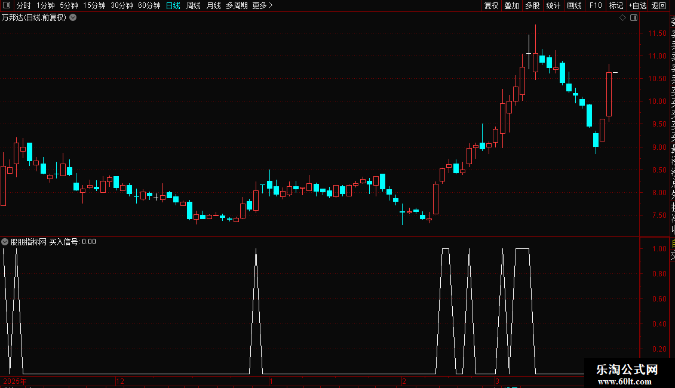This screenshot has height=388, width=675.
Task: Switch to 周线 weekly chart
Action: [x=194, y=5]
